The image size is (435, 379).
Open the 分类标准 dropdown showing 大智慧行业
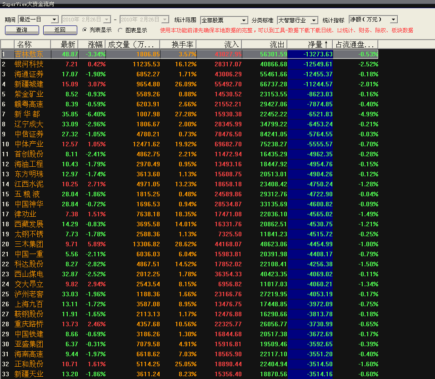pyautogui.click(x=297, y=20)
